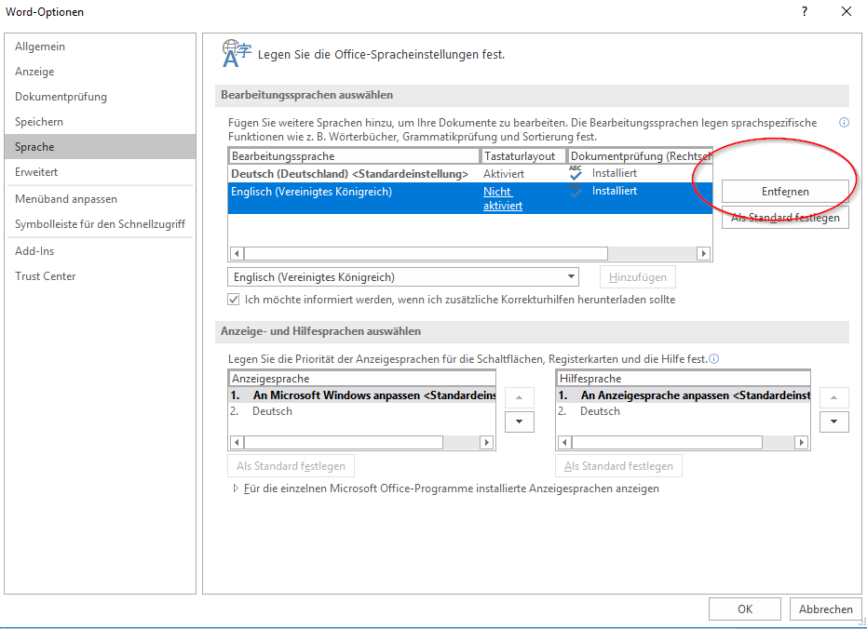This screenshot has height=629, width=867.
Task: Confirm with the OK button
Action: click(x=745, y=609)
